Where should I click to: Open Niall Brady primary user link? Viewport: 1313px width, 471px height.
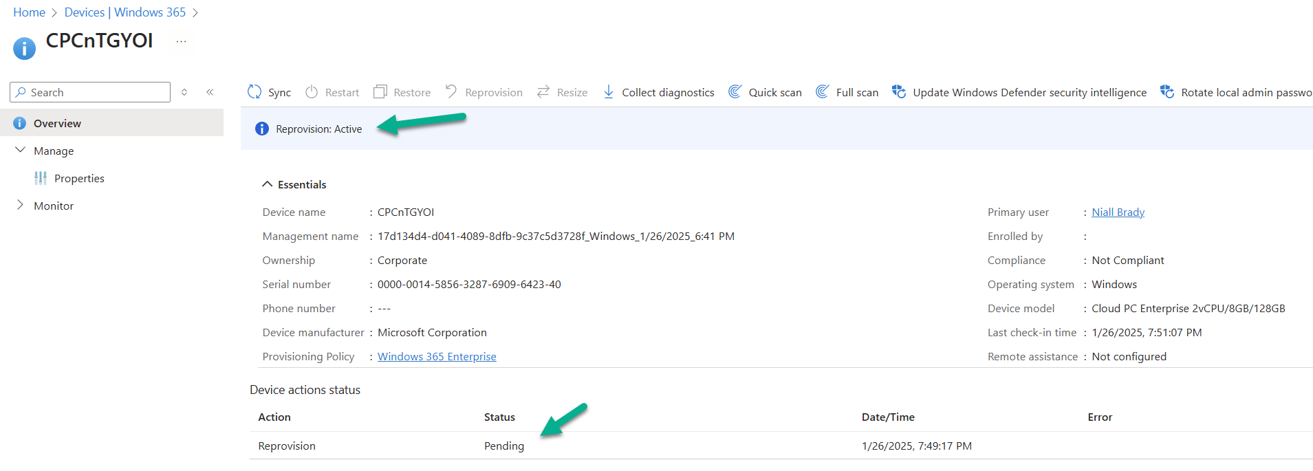tap(1118, 212)
